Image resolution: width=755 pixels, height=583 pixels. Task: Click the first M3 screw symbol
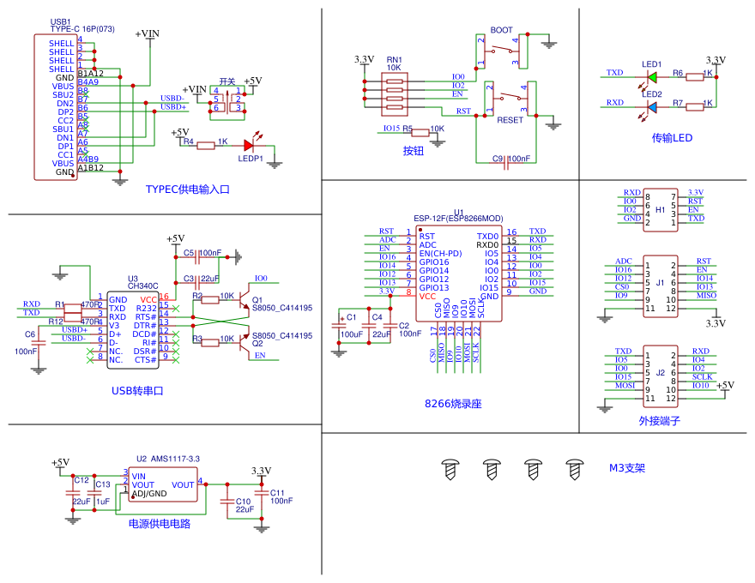click(x=450, y=469)
